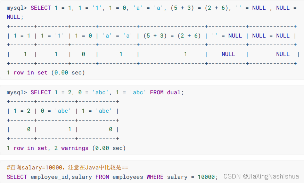
Task: Click the FROM keyword before dual
Action: [x=157, y=93]
